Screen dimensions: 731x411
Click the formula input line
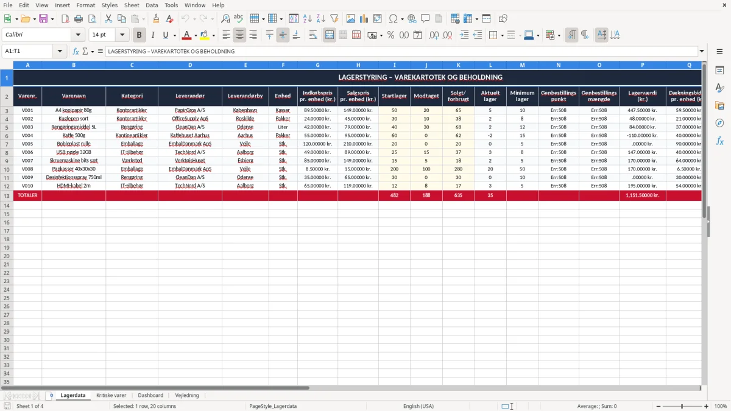click(401, 51)
